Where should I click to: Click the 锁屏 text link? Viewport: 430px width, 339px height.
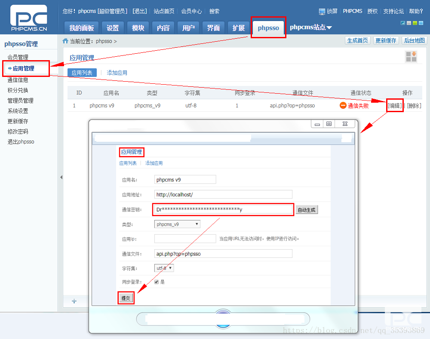332,11
